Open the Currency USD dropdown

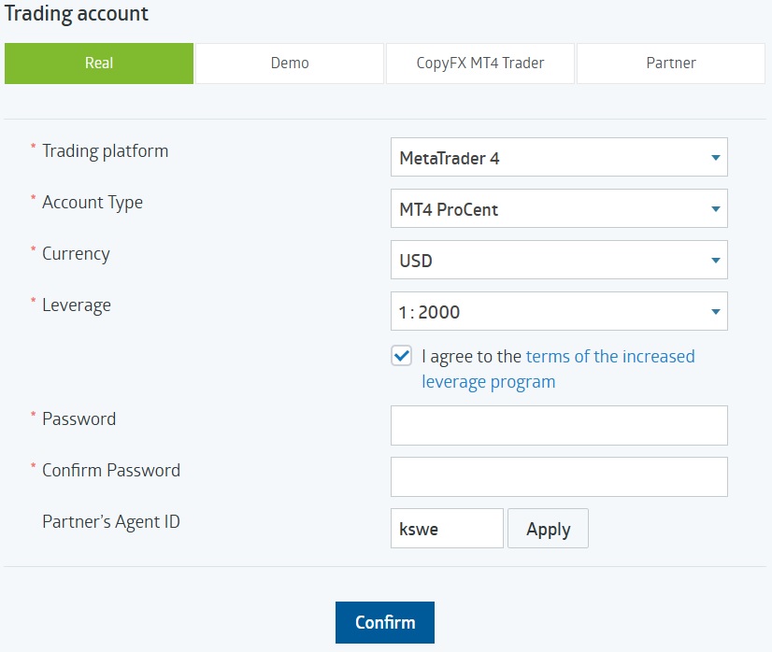click(558, 261)
